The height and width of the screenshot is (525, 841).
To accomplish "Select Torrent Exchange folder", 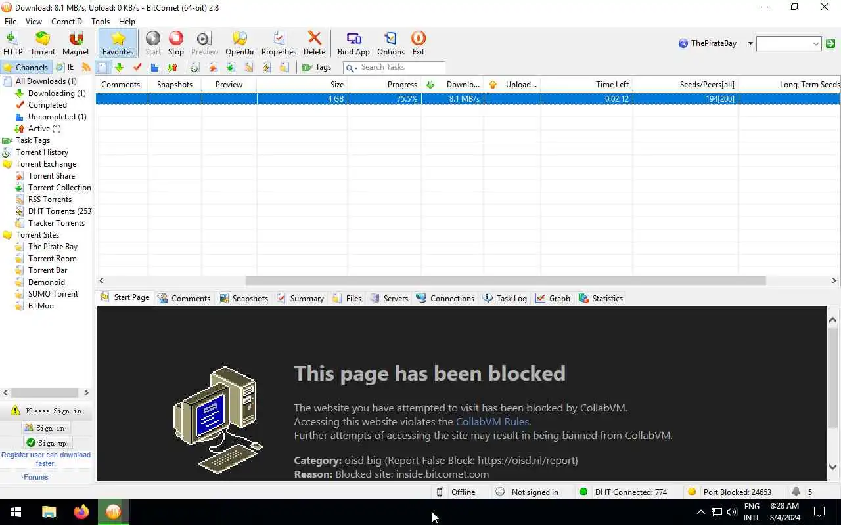I will 46,164.
